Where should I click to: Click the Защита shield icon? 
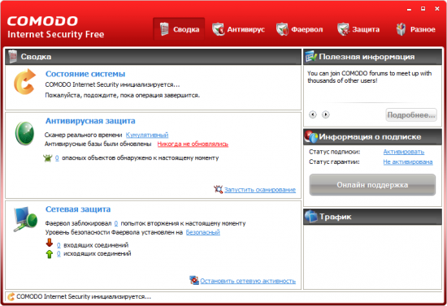coord(343,29)
